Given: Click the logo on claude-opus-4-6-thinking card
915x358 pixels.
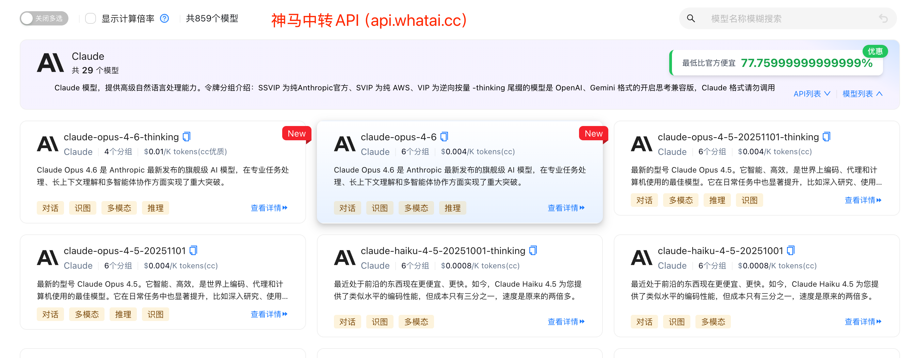Looking at the screenshot, I should click(47, 144).
